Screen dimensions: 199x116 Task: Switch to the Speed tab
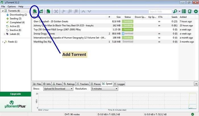click(107, 84)
